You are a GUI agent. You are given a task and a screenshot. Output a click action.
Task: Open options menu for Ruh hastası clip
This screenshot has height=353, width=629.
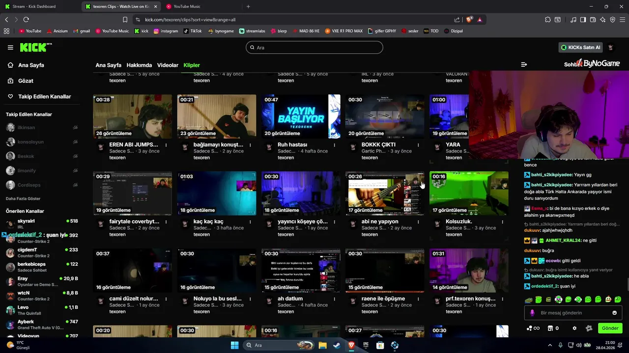click(334, 145)
